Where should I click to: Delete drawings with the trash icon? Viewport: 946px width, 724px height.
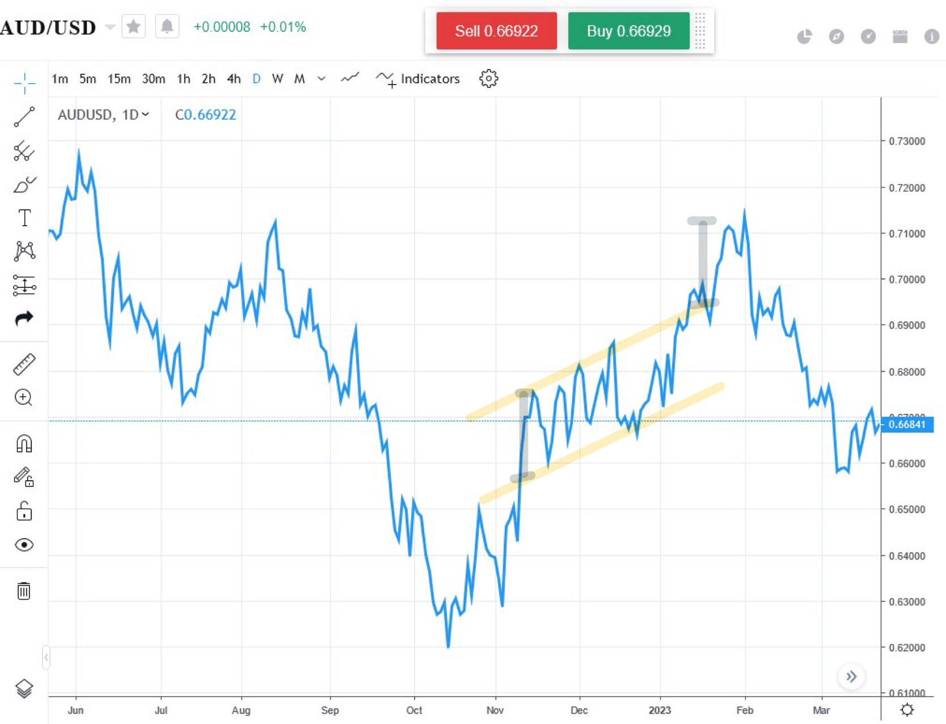tap(24, 591)
